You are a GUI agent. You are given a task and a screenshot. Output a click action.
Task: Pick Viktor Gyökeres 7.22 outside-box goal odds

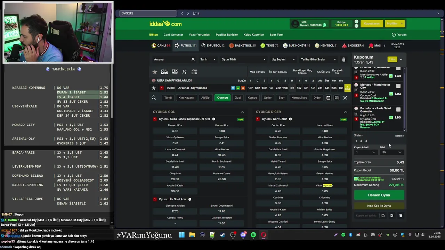175,143
